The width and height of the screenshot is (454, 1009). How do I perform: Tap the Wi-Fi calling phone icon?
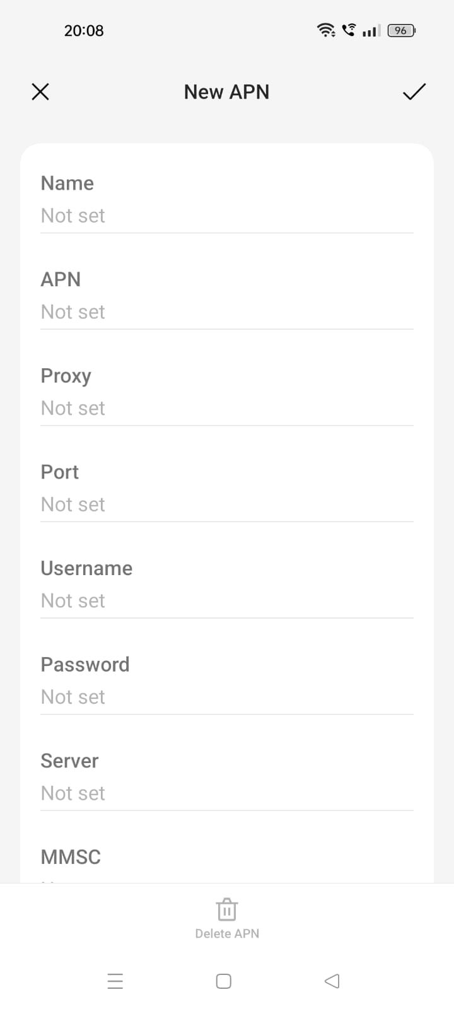347,30
